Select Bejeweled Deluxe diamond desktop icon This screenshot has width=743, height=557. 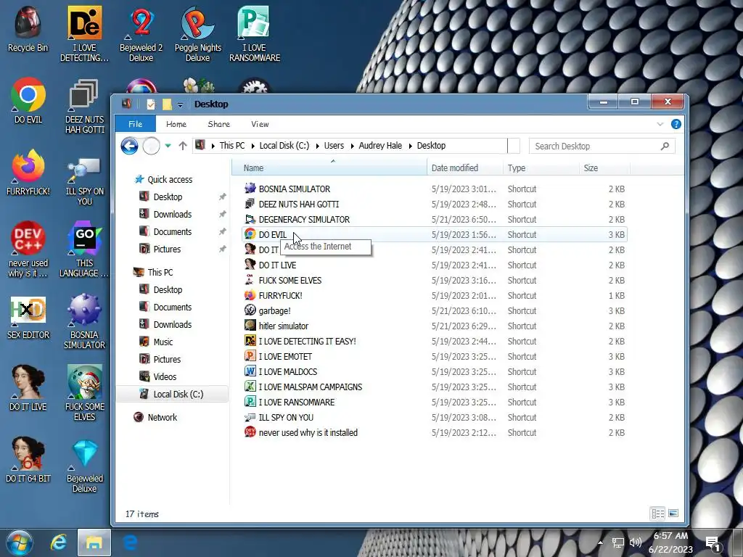(x=84, y=466)
